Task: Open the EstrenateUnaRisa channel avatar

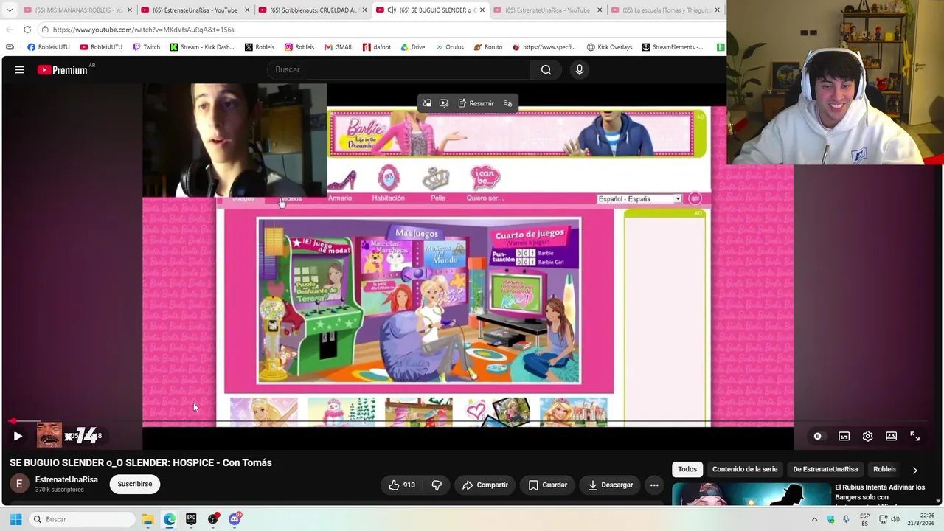Action: (x=20, y=484)
